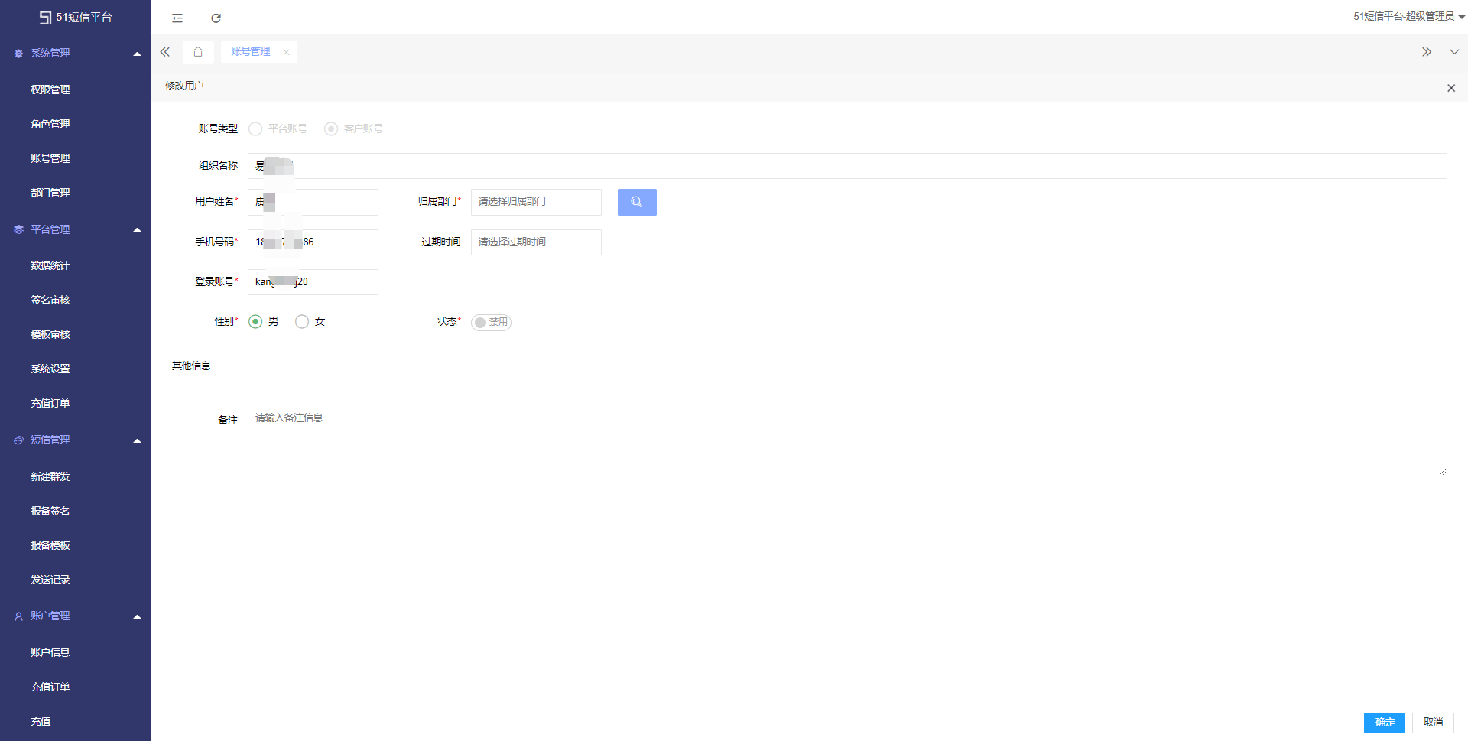1468x741 pixels.
Task: Open 报备模板 menu item
Action: point(50,545)
